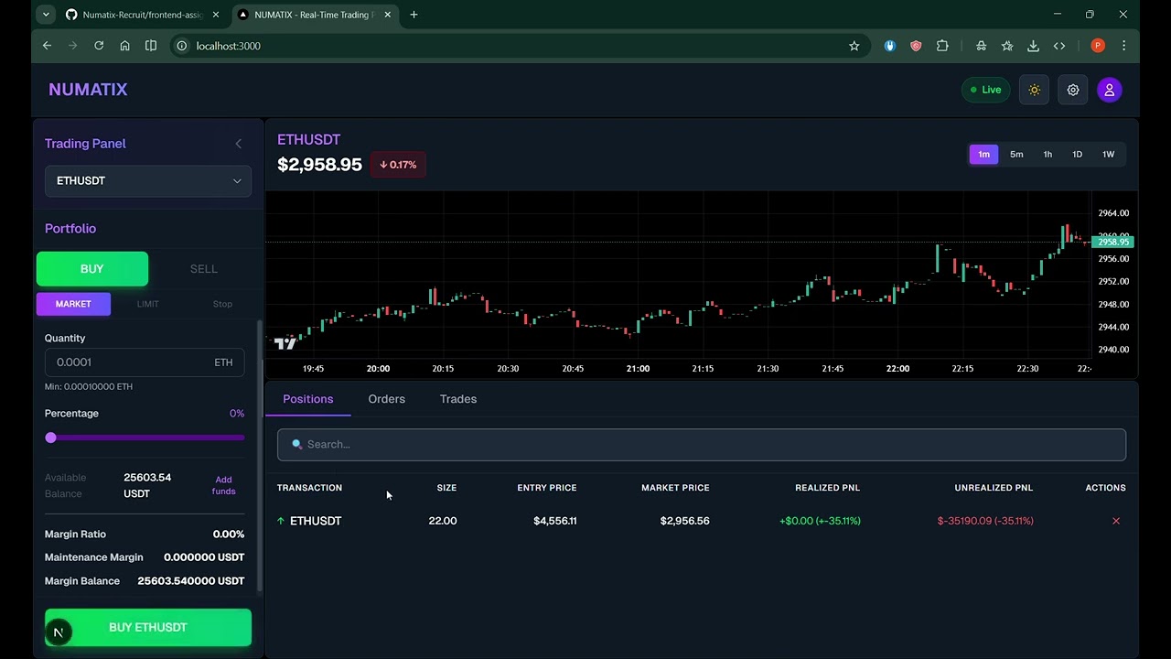
Task: Click the 2958.95 current price label
Action: 1113,242
